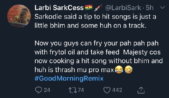The height and width of the screenshot is (98, 169).
Task: Open Larbi SarkCess profile picture
Action: (x=19, y=16)
